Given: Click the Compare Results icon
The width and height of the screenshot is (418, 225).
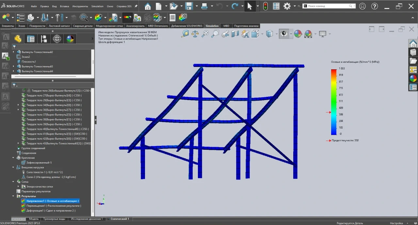Looking at the screenshot, I should (x=137, y=17).
